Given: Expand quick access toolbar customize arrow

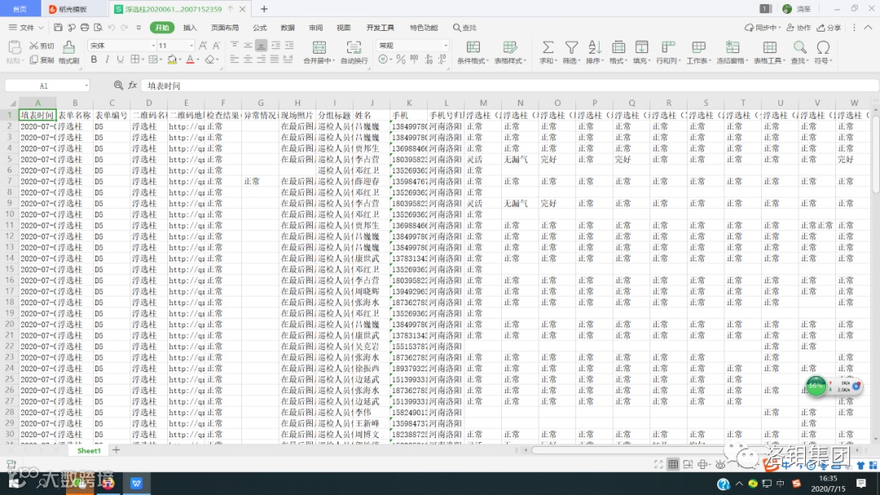Looking at the screenshot, I should coord(139,28).
